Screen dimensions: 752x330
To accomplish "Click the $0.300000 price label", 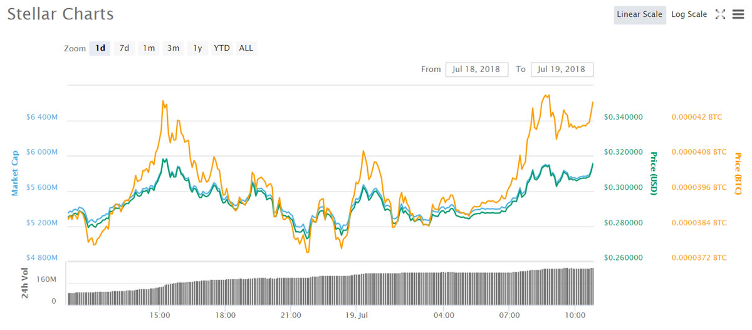I will click(x=624, y=187).
